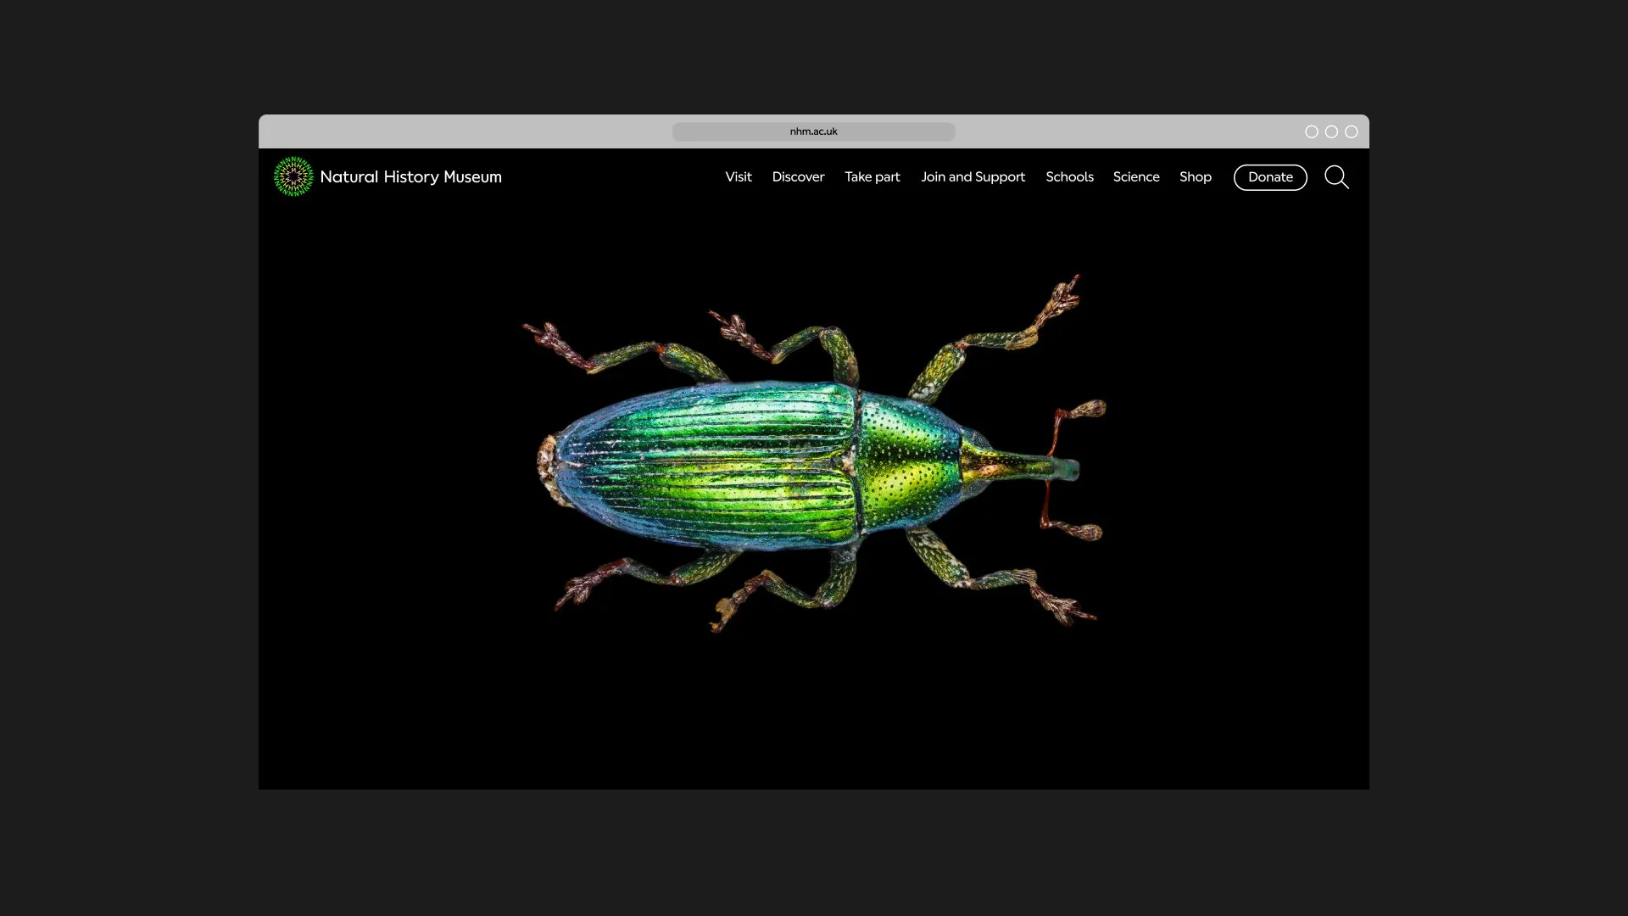Click the Natural History Museum circular logo

tap(293, 176)
